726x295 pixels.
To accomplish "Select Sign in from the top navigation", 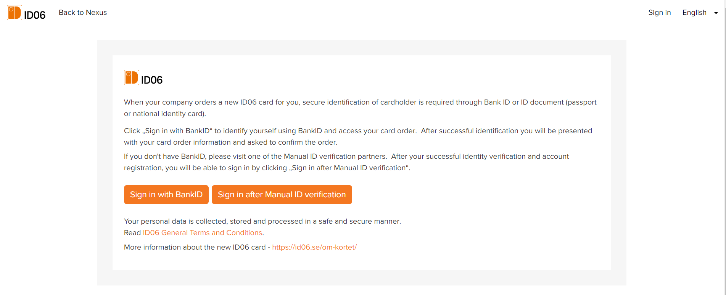I will [659, 12].
